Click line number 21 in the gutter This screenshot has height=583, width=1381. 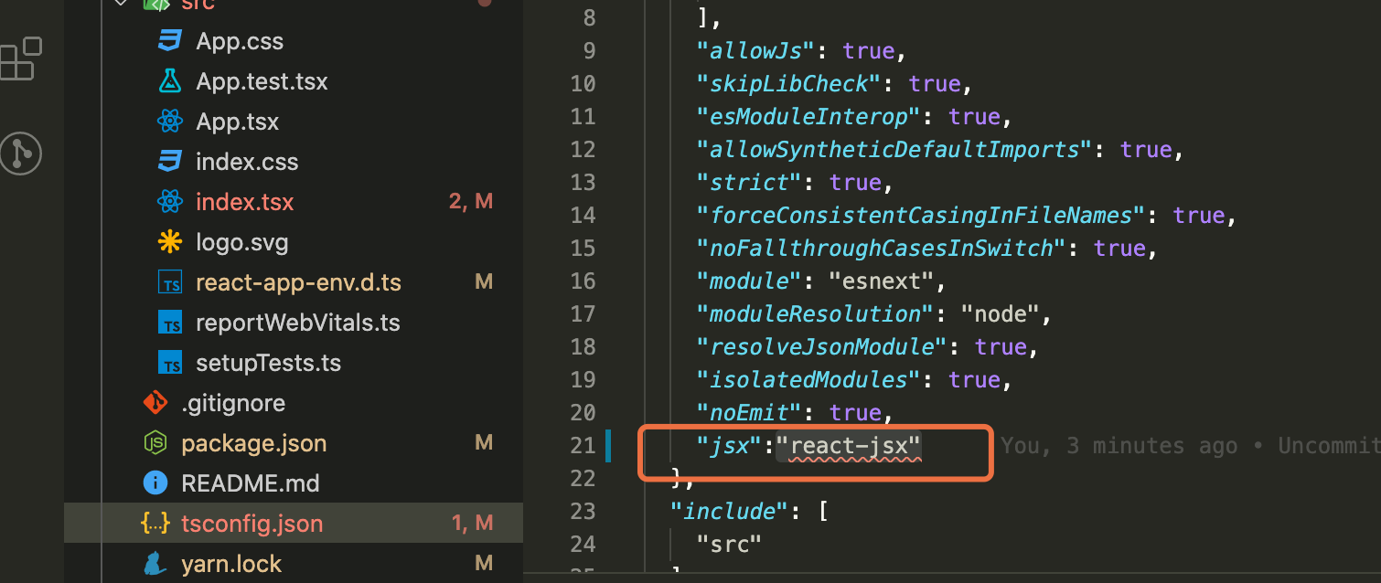coord(583,446)
